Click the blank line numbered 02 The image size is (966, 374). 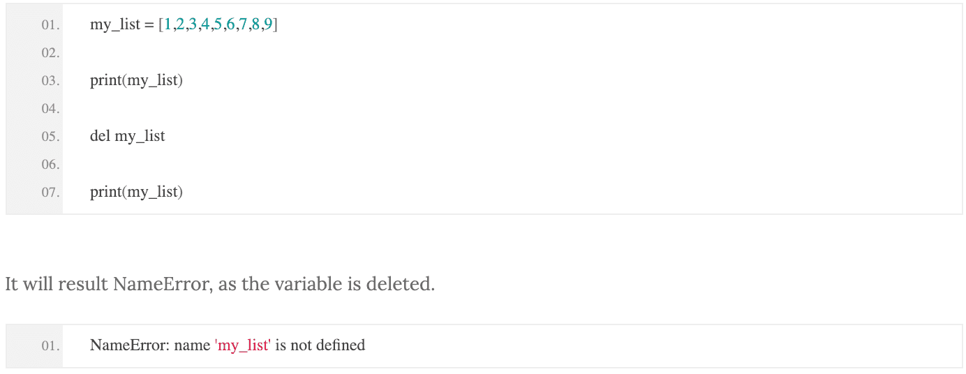tap(50, 53)
